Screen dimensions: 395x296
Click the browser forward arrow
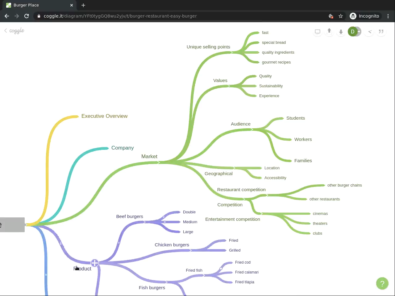pyautogui.click(x=17, y=16)
